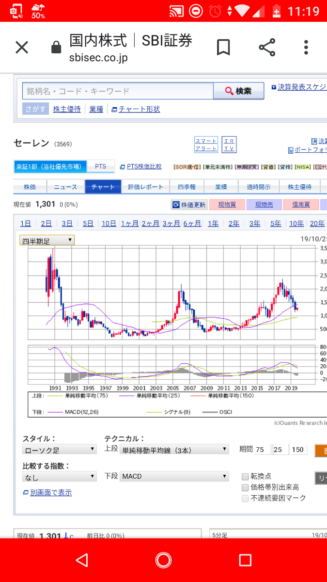Enable the 価格帯別出来高 checkbox
The width and height of the screenshot is (327, 582).
tap(246, 487)
